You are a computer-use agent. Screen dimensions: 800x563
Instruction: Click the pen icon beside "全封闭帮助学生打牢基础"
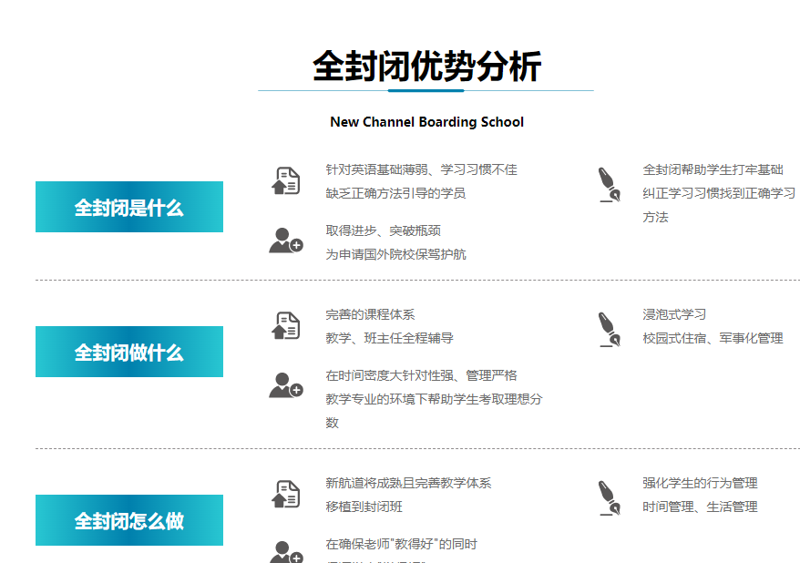click(608, 184)
